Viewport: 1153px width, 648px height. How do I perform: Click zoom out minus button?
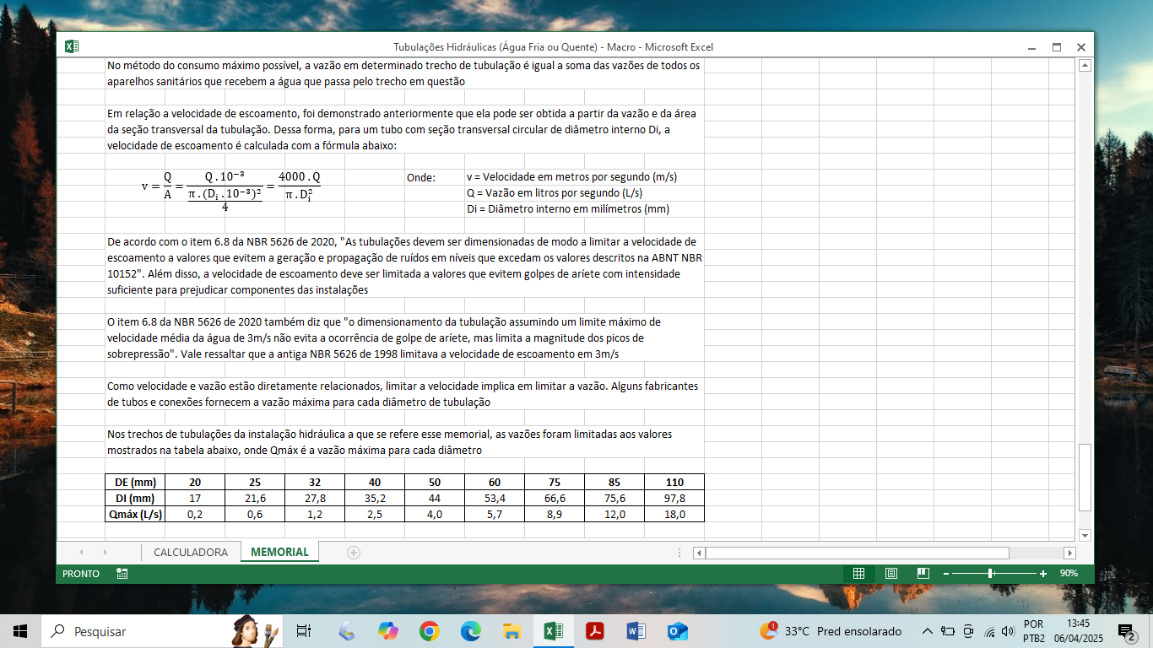[946, 574]
